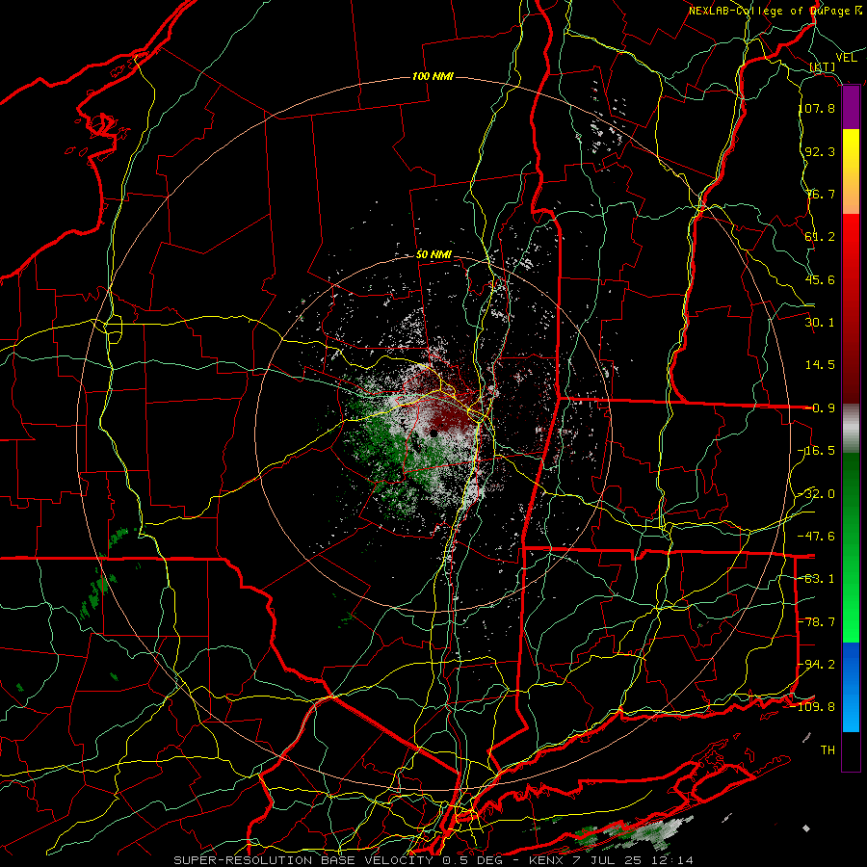Select the -109.8 legend value
867x867 pixels.
point(813,707)
